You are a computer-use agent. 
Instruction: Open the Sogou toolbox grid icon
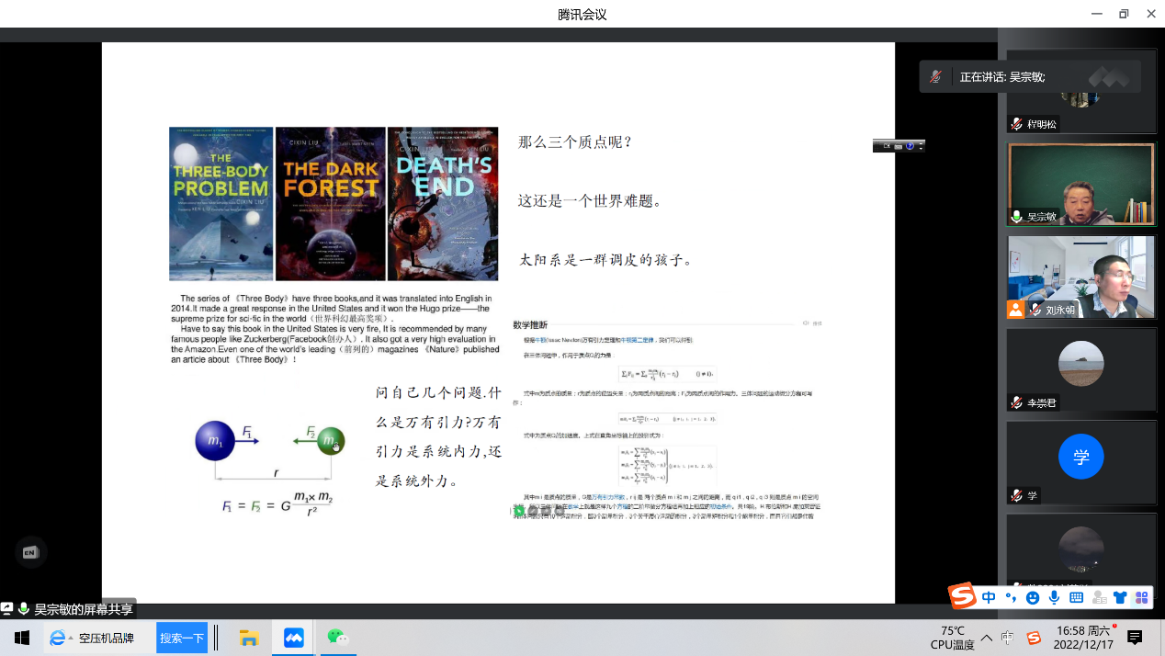coord(1141,597)
